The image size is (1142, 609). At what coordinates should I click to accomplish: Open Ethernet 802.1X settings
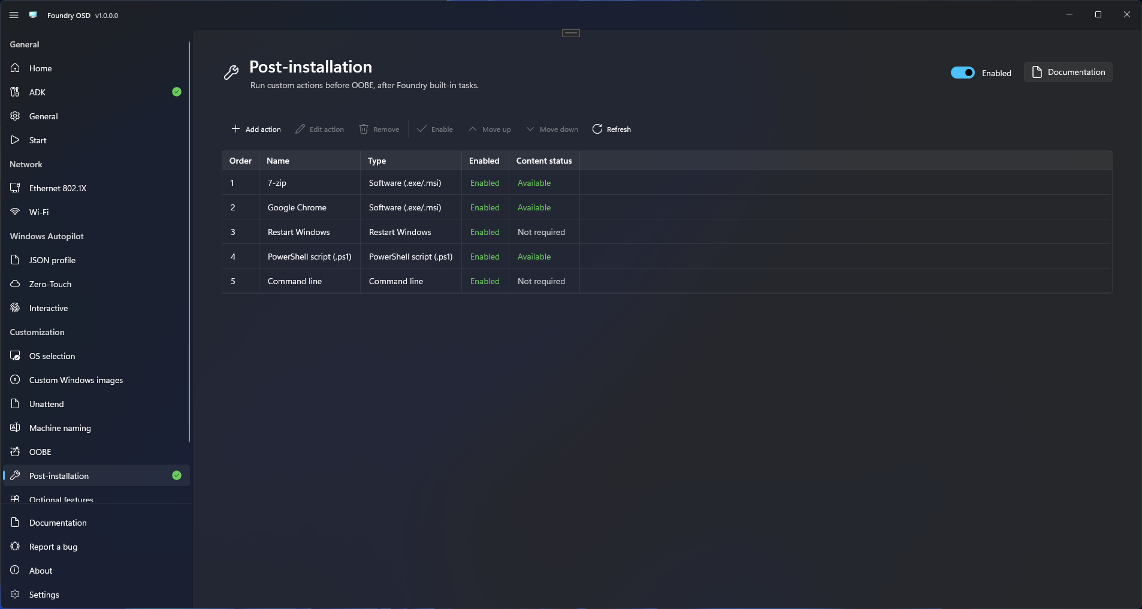(96, 188)
